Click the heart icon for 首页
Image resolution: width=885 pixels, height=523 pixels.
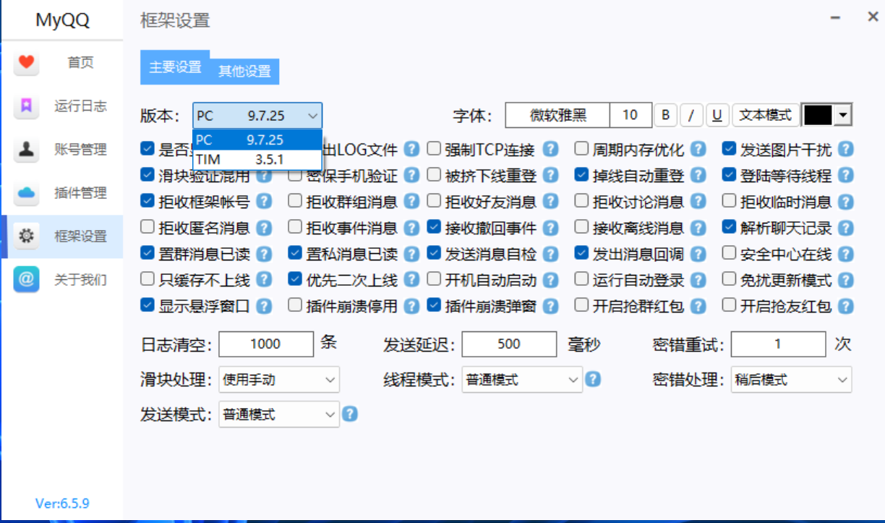[27, 63]
